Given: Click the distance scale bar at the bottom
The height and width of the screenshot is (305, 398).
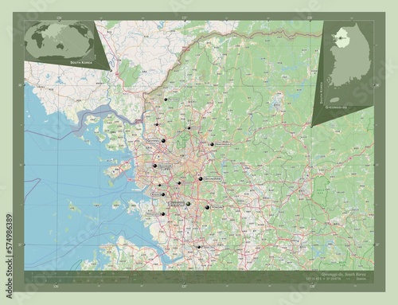Looking at the screenshot, I should pos(80,277).
